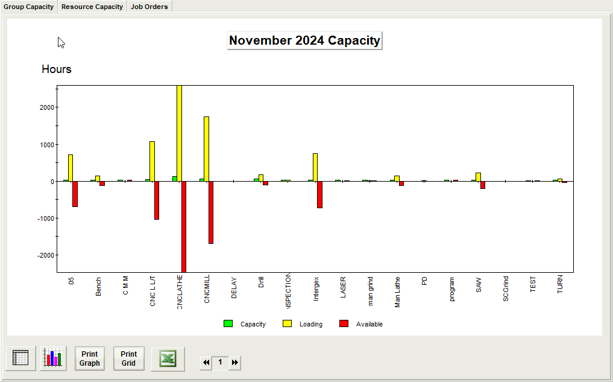Click the Print Graph button
The width and height of the screenshot is (613, 382).
90,358
